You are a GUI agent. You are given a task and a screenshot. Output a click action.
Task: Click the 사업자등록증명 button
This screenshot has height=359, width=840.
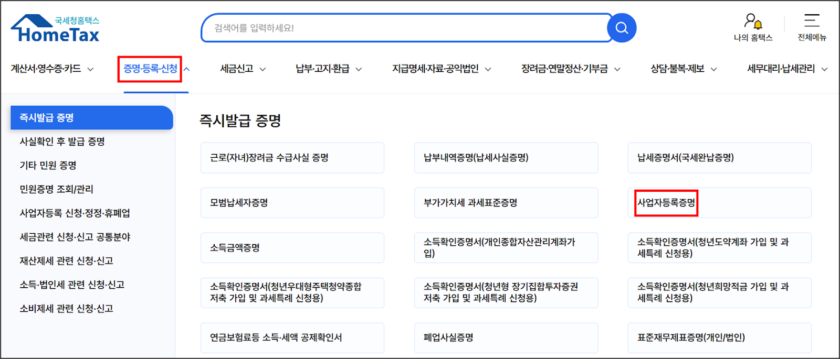[x=666, y=203]
